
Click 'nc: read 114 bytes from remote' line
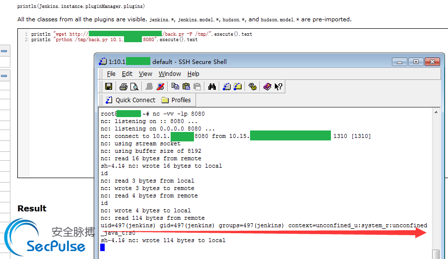153,218
